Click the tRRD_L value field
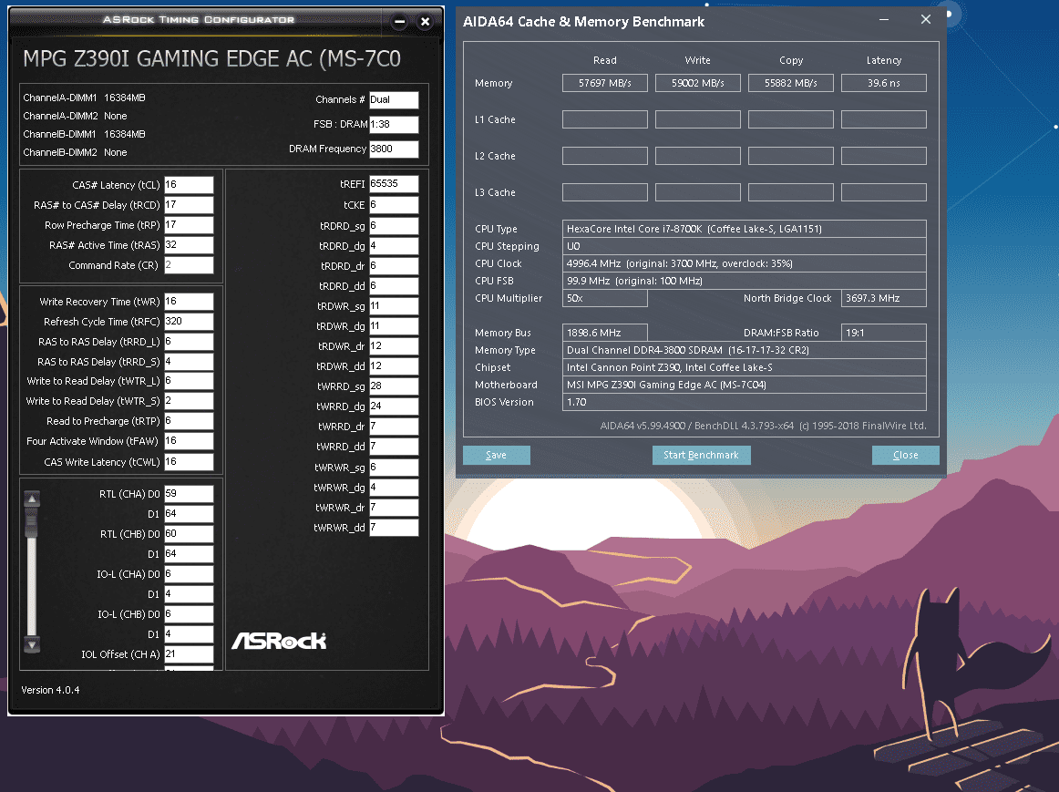1059x792 pixels. point(190,342)
